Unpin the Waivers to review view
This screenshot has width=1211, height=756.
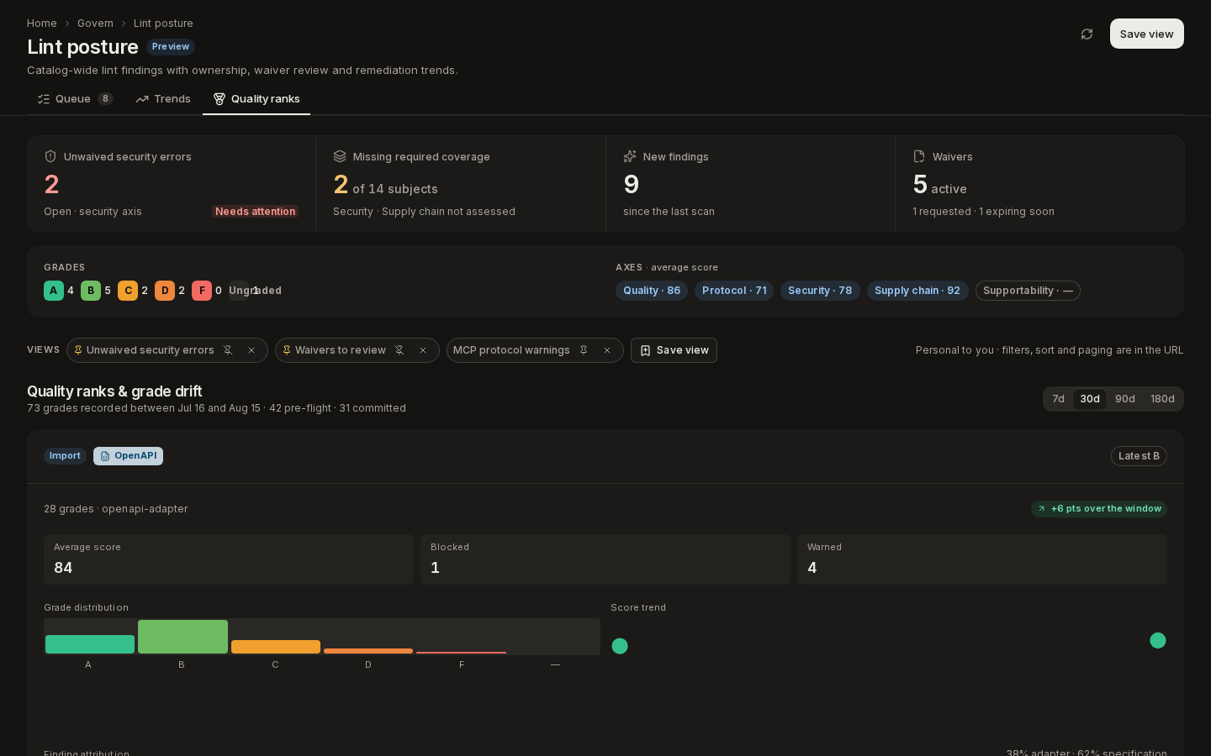pyautogui.click(x=399, y=350)
